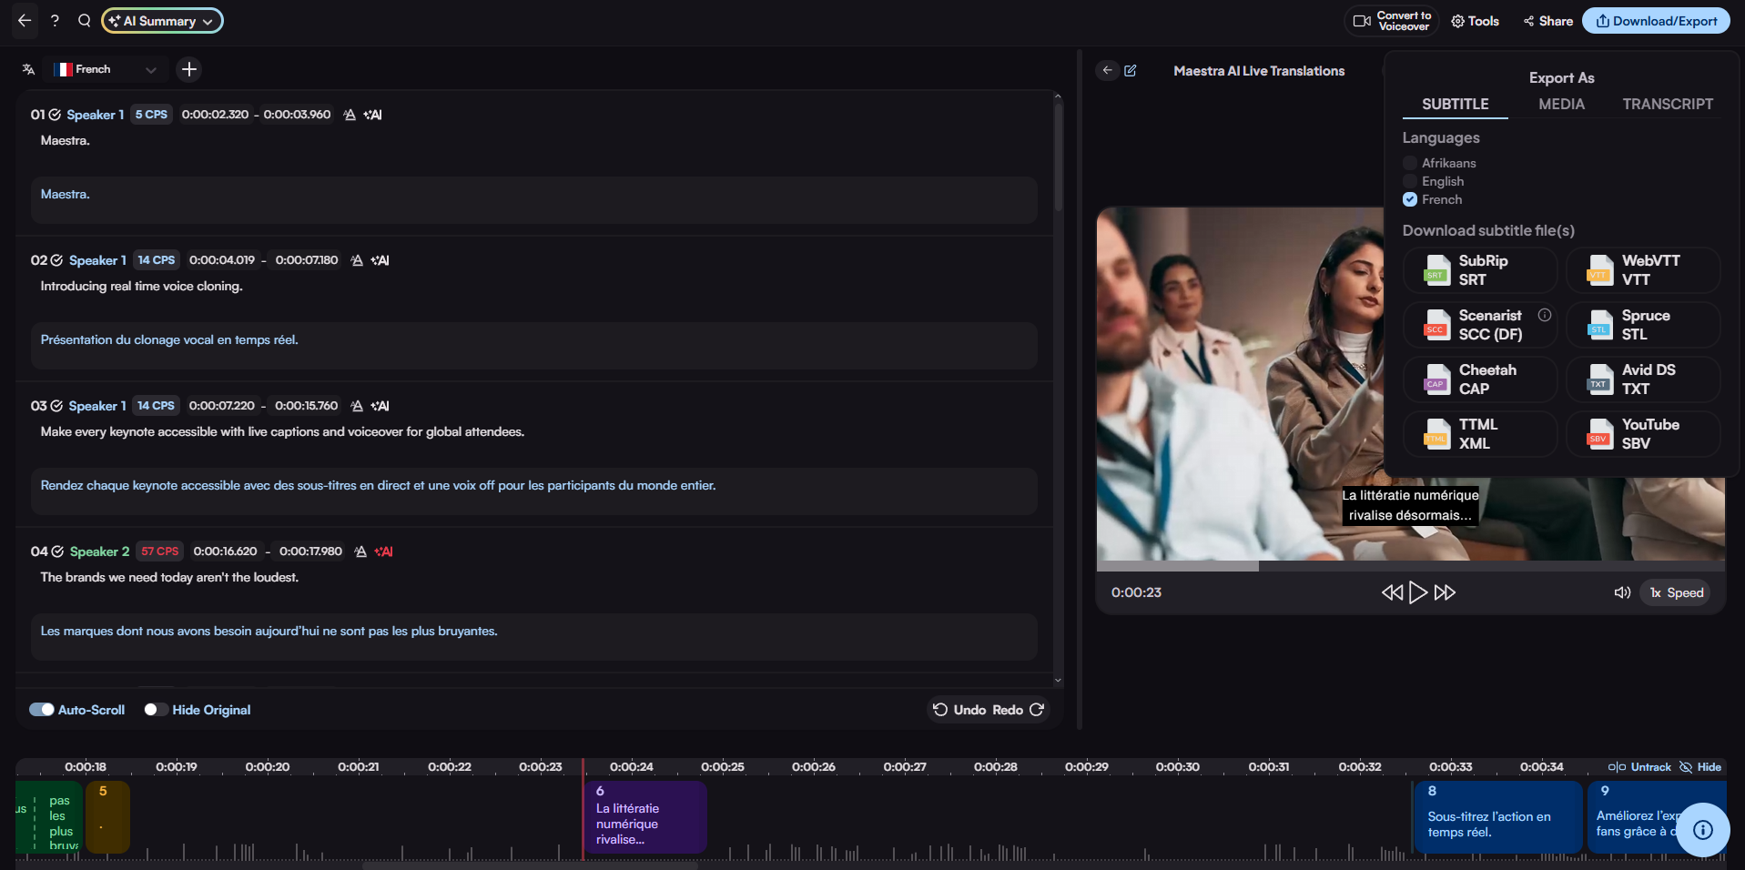Click the Convert to Voiceover button
Viewport: 1745px width, 870px height.
pos(1391,21)
